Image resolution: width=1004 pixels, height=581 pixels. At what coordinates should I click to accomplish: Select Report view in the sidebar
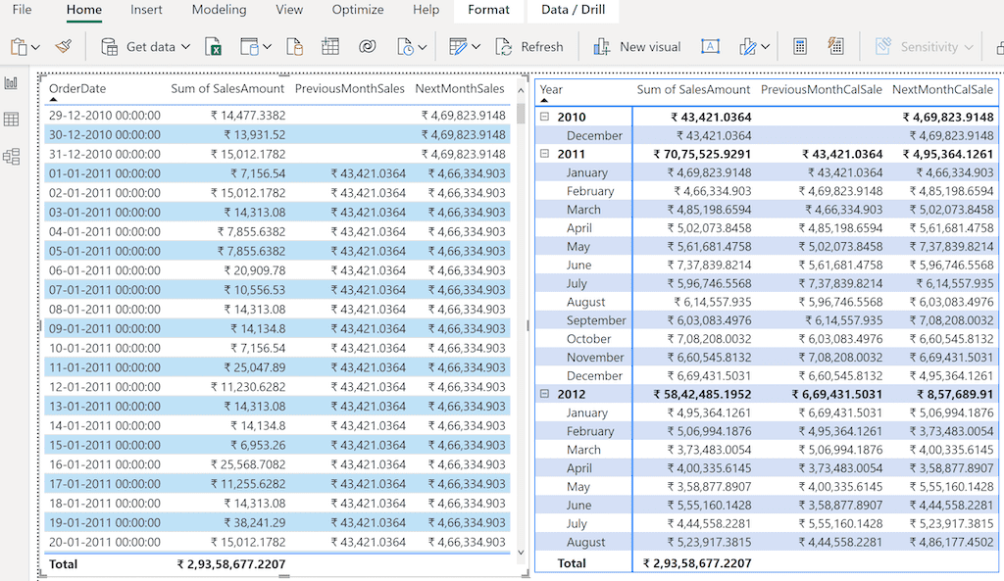(13, 82)
